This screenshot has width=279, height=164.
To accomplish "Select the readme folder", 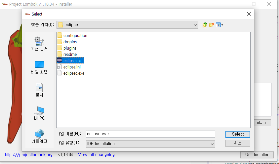I will pos(67,54).
